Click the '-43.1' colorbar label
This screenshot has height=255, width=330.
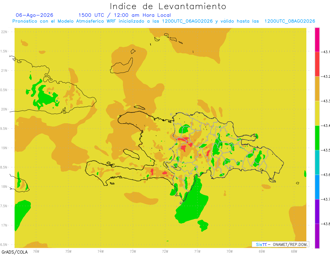click(x=326, y=52)
